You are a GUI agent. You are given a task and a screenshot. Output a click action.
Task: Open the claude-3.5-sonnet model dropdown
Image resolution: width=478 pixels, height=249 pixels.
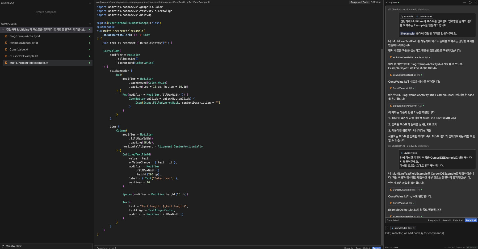point(455,247)
